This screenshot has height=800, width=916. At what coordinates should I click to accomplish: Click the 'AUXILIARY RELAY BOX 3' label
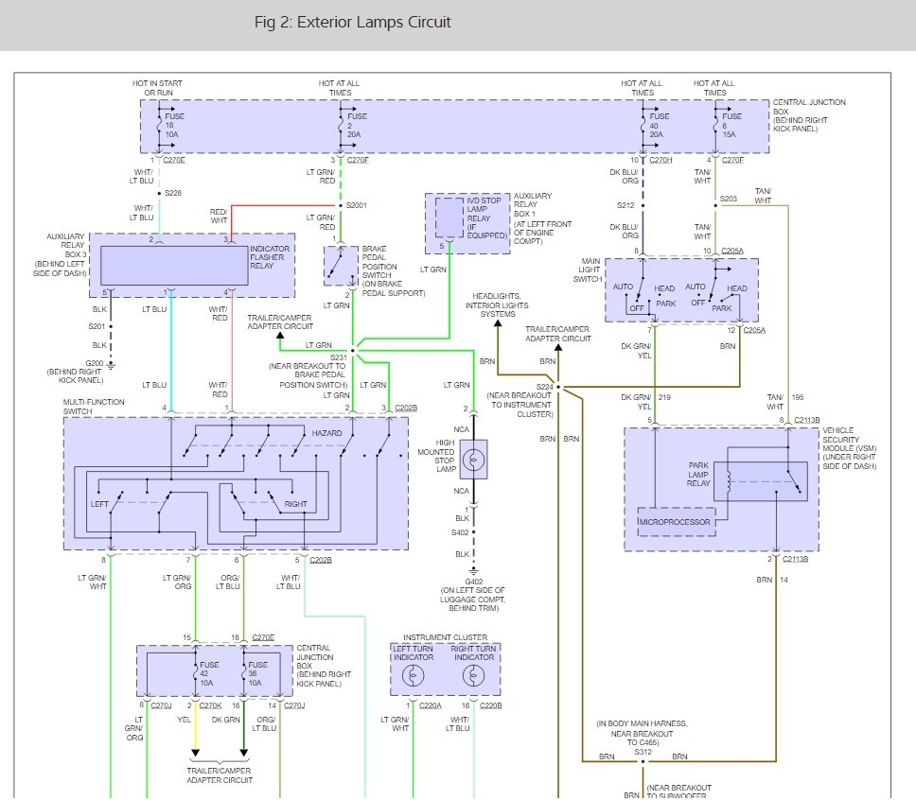66,245
